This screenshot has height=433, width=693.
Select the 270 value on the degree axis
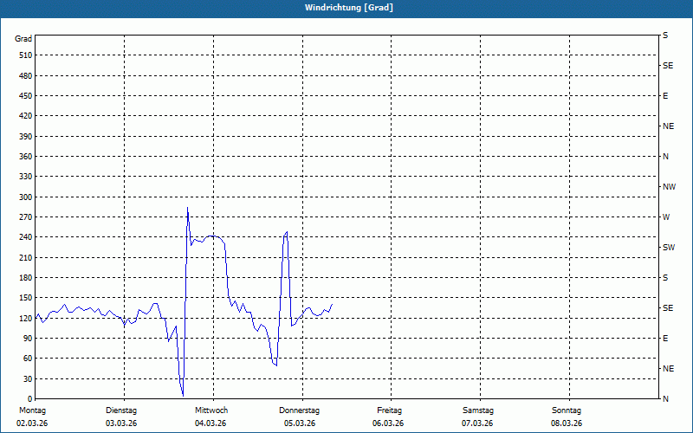pyautogui.click(x=26, y=217)
